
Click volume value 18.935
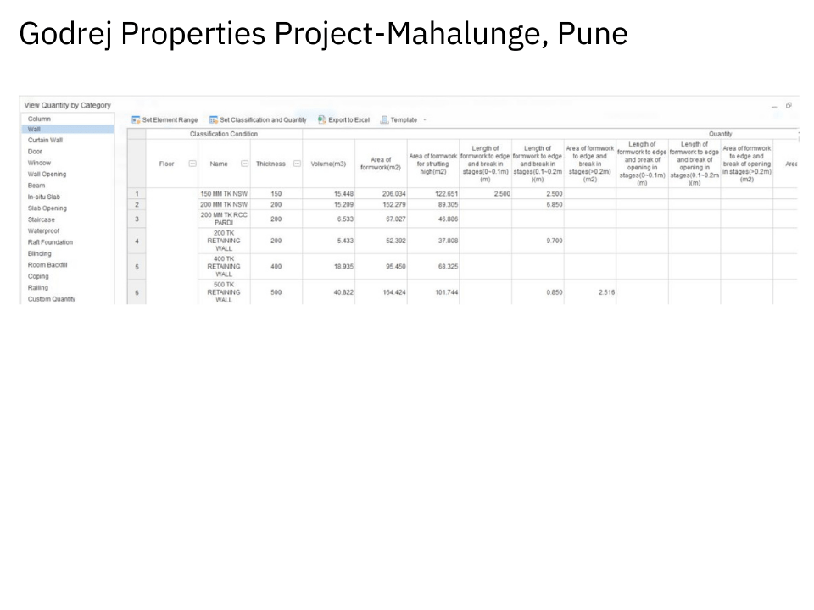point(343,267)
